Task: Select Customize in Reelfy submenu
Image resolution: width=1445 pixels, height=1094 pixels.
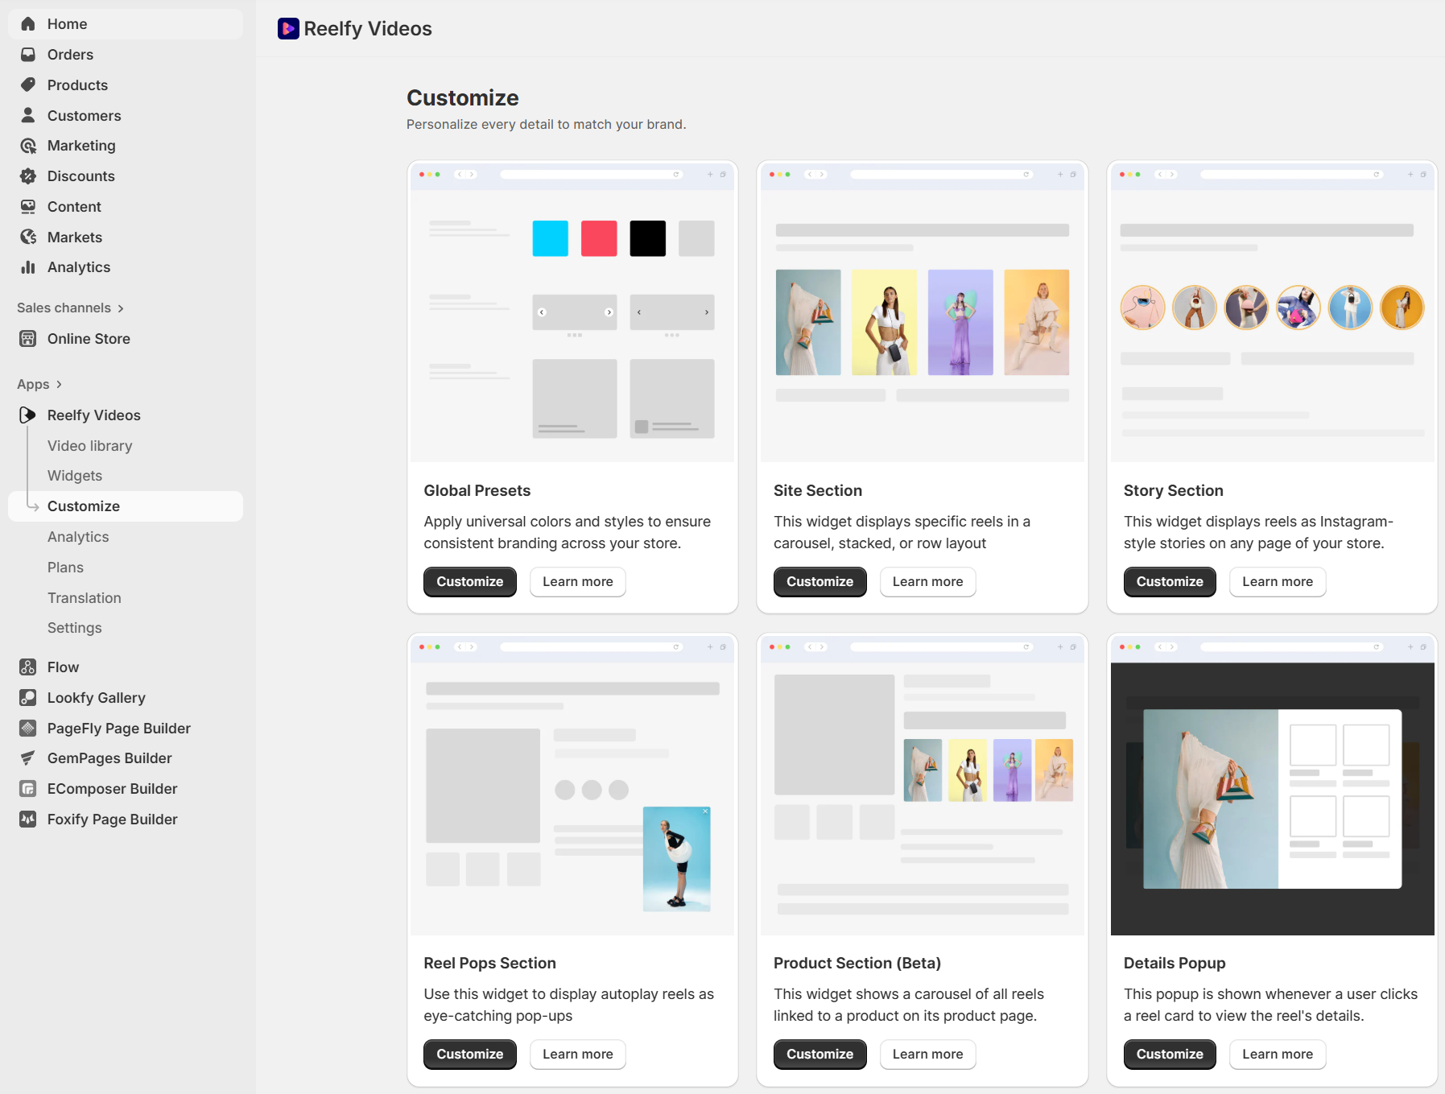Action: click(126, 506)
